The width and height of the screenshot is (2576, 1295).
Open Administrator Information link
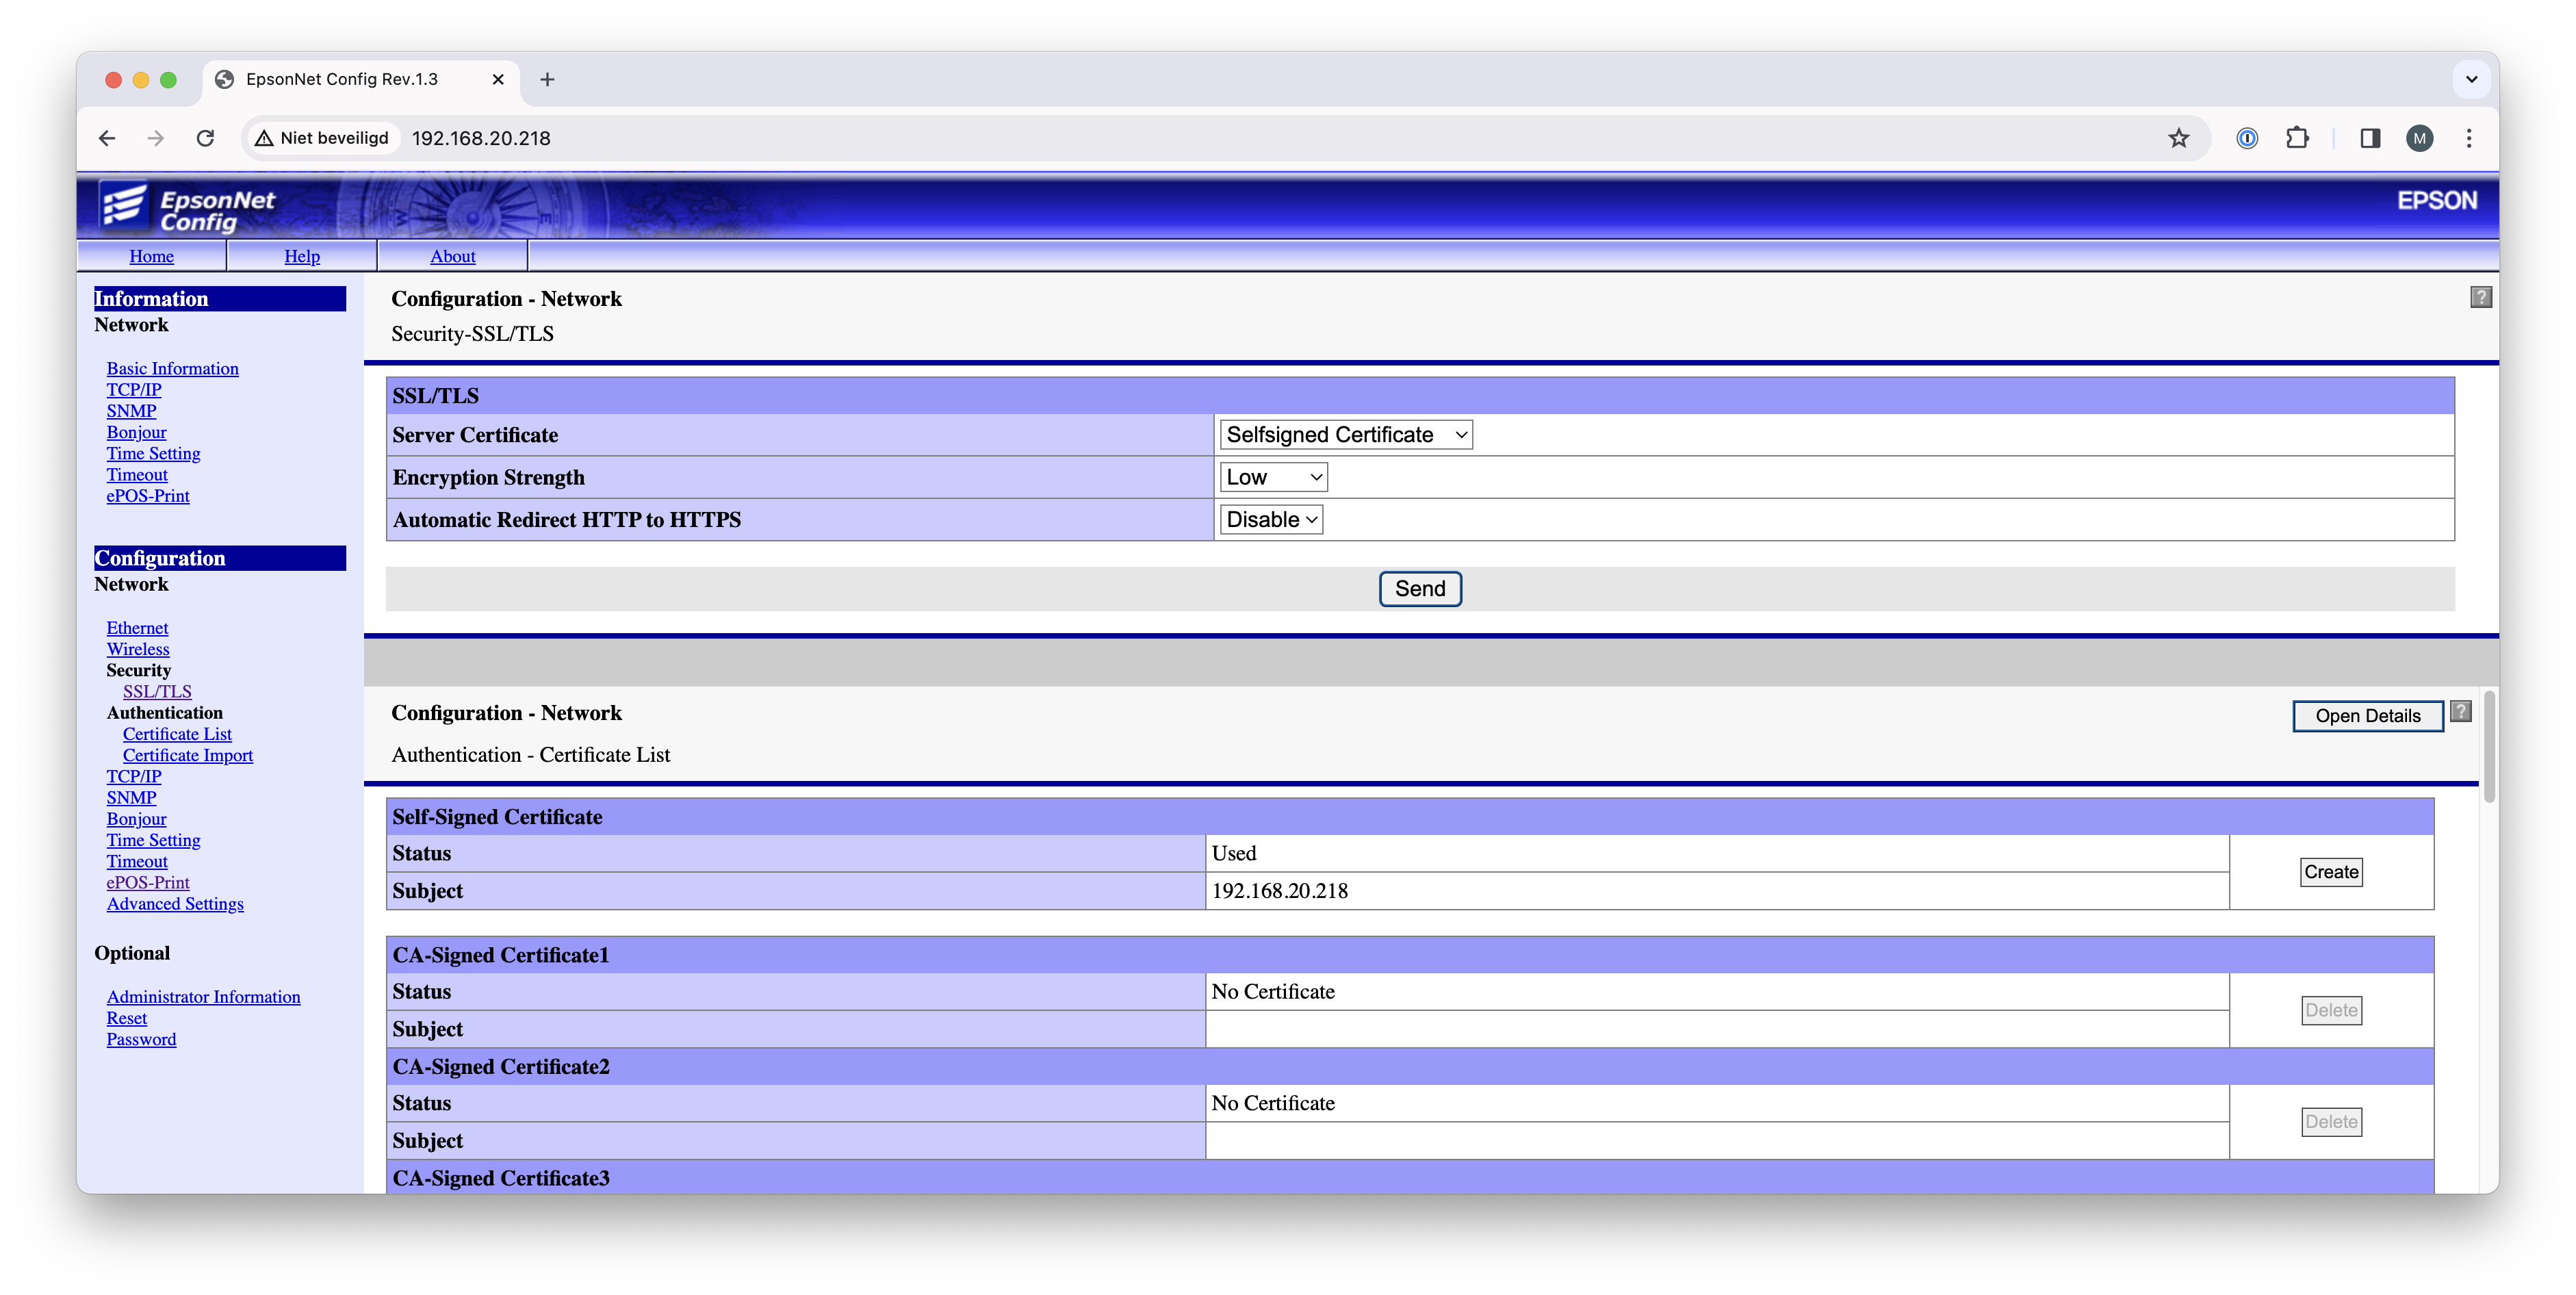(203, 996)
